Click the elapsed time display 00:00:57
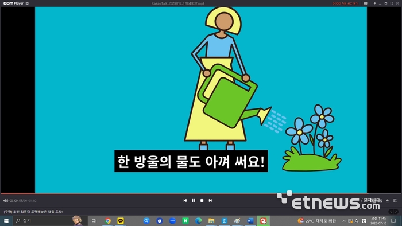The height and width of the screenshot is (226, 402). pyautogui.click(x=16, y=201)
